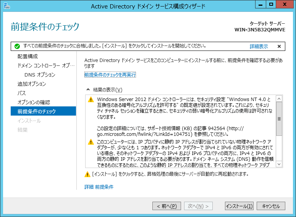Collapse the 結果の表示 section chevron
Viewport: 296px width, 217px height.
[x=88, y=90]
